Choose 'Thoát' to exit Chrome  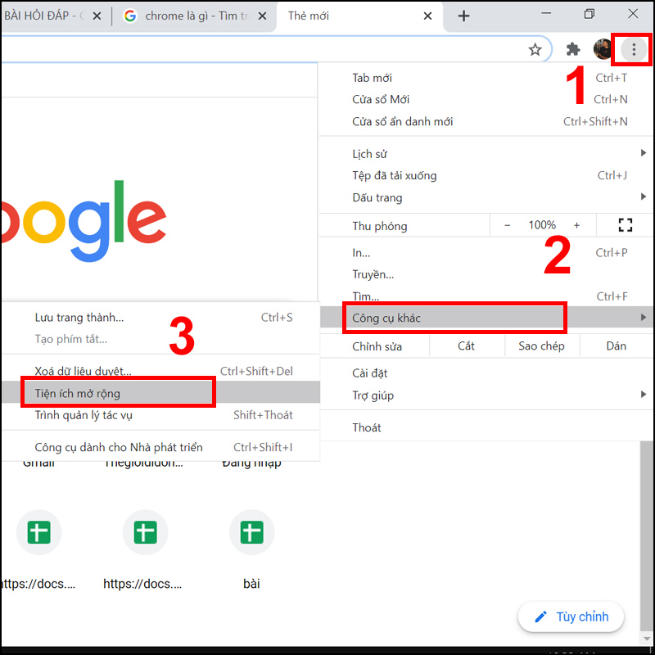(486, 427)
